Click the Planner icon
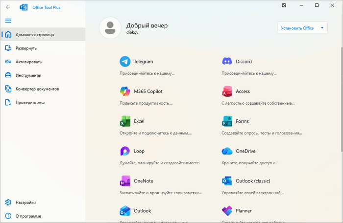Image resolution: width=343 pixels, height=223 pixels. pyautogui.click(x=227, y=211)
